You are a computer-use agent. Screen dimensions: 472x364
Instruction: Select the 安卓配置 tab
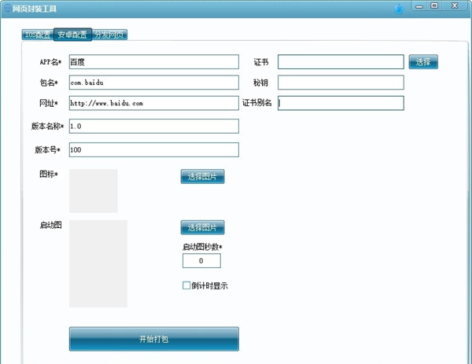coord(72,35)
